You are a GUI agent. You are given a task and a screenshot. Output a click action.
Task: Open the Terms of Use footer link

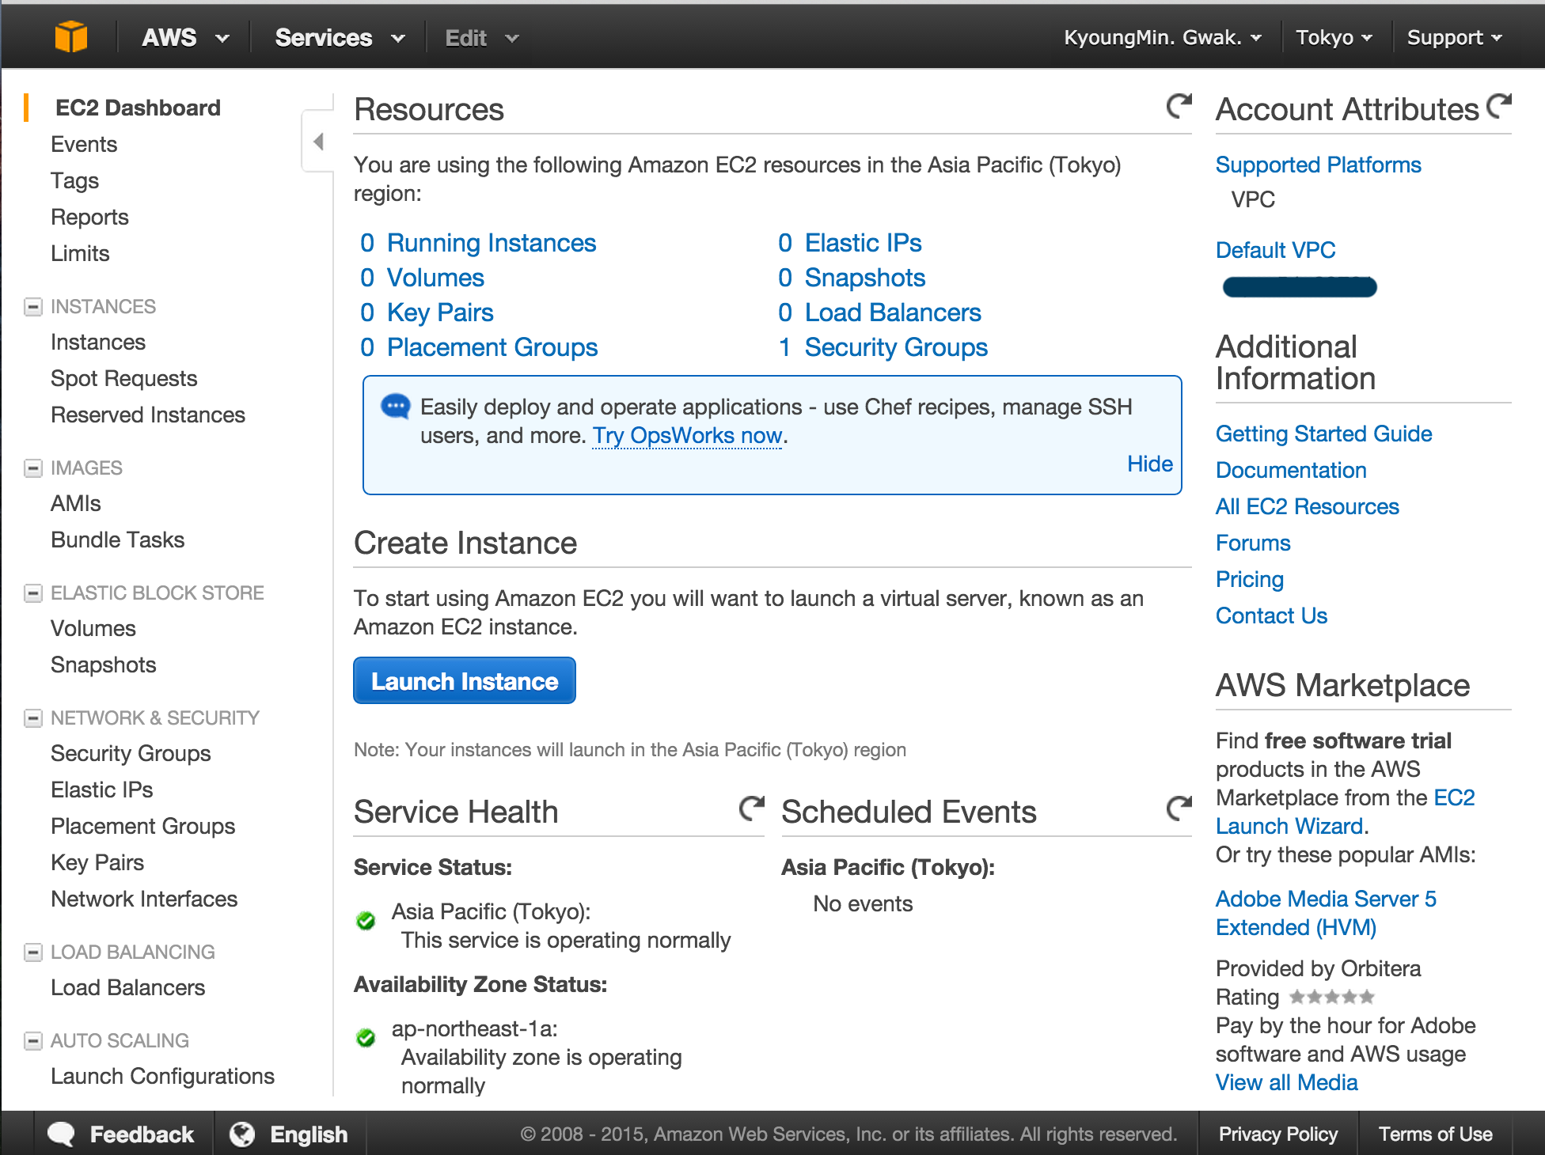click(x=1435, y=1134)
